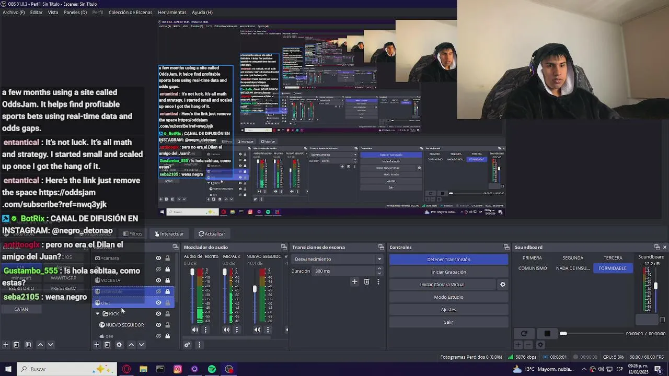
Task: Open options menu for NUEVO SEGUIDOR audio channel
Action: (268, 330)
